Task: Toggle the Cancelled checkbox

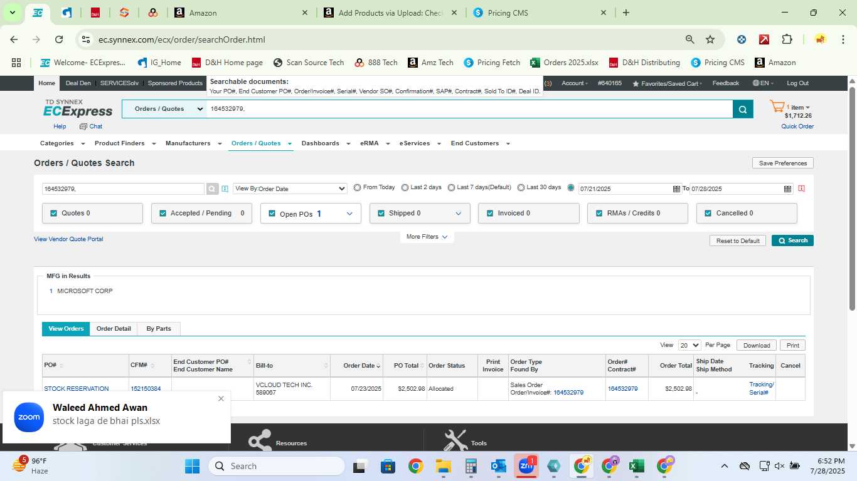Action: coord(708,213)
